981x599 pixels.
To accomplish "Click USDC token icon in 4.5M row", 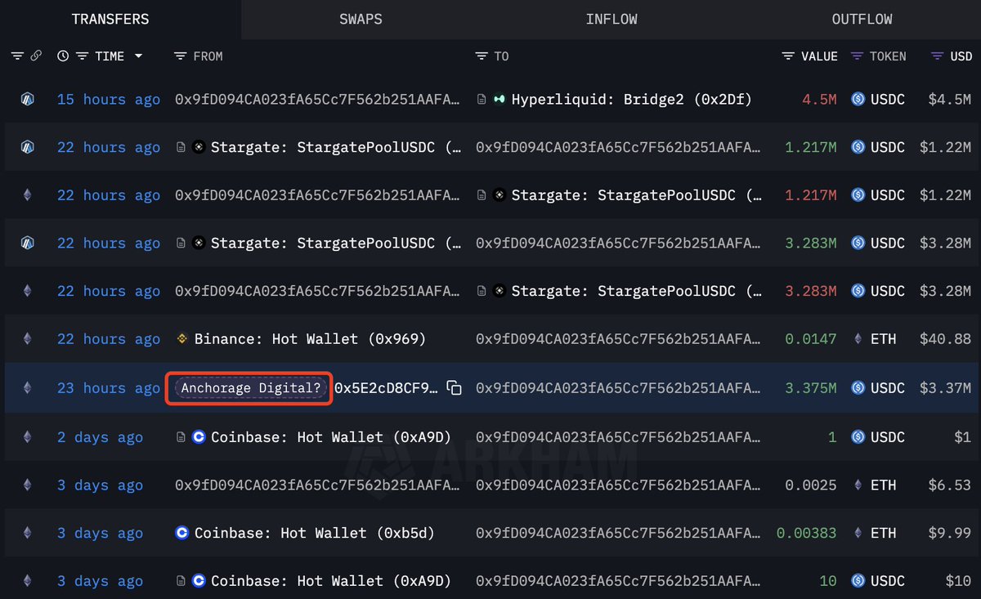I will click(x=858, y=100).
